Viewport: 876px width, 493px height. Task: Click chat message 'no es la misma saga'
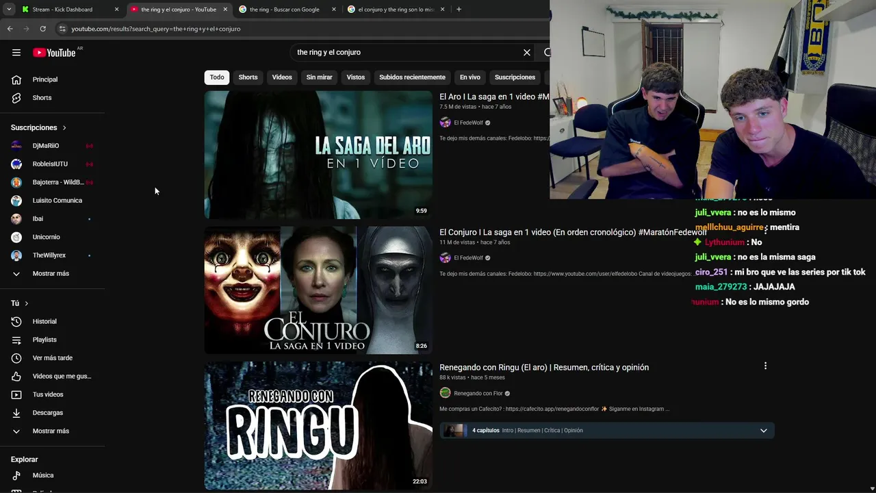(x=777, y=257)
